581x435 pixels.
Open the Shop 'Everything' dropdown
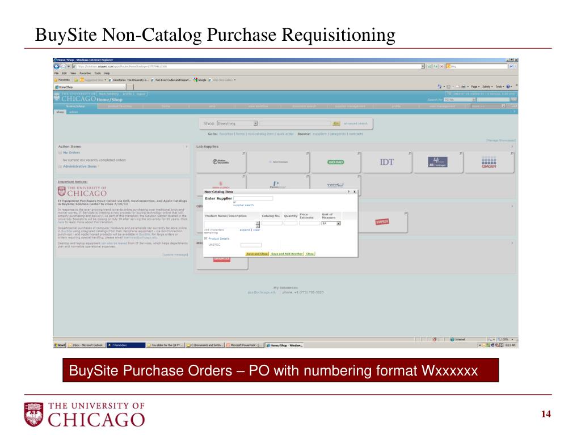click(237, 123)
